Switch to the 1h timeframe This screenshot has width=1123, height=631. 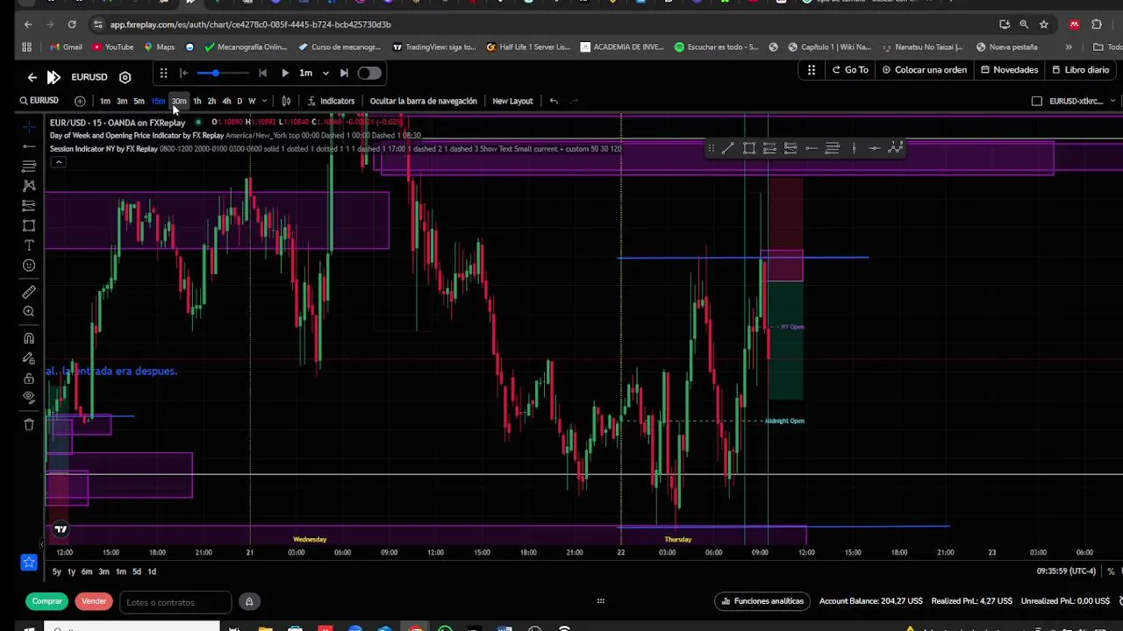[197, 101]
